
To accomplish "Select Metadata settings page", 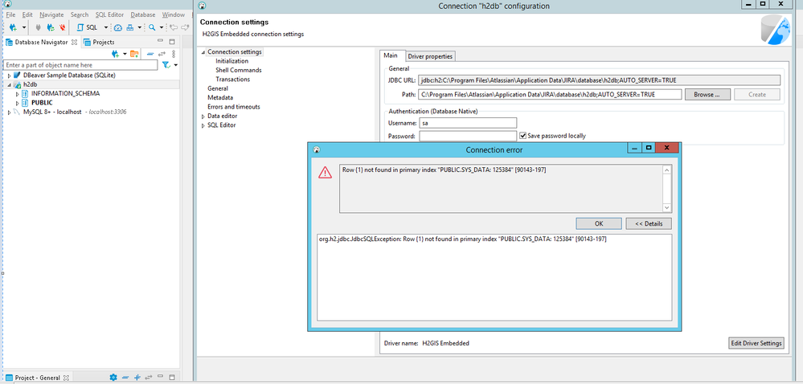I will [x=220, y=97].
